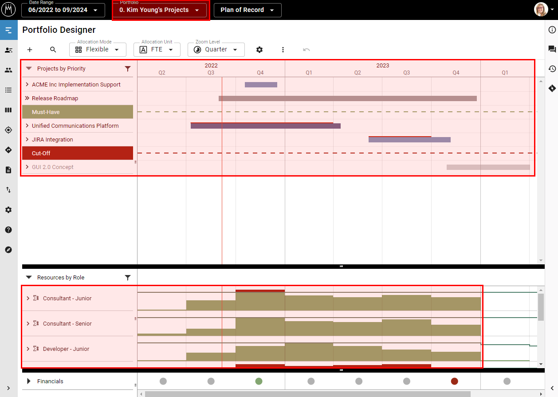Open the more options three-dot menu
Viewport: 558px width, 397px height.
(x=283, y=50)
